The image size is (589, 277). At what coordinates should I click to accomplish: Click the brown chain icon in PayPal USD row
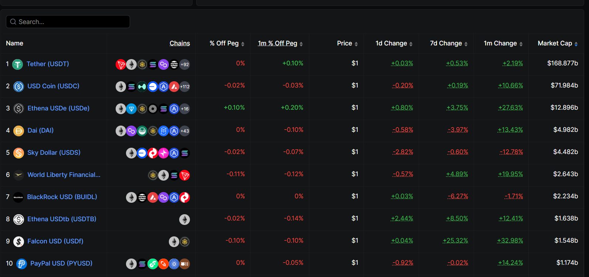click(x=185, y=264)
